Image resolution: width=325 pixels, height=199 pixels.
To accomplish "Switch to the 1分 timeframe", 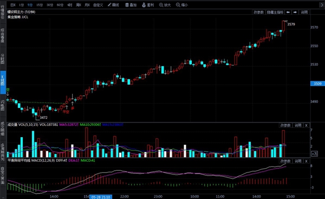I will 21,5.
